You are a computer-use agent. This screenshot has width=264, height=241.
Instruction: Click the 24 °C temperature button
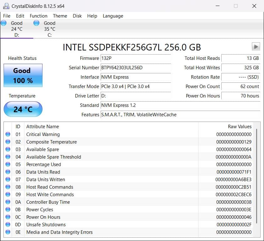[23, 109]
